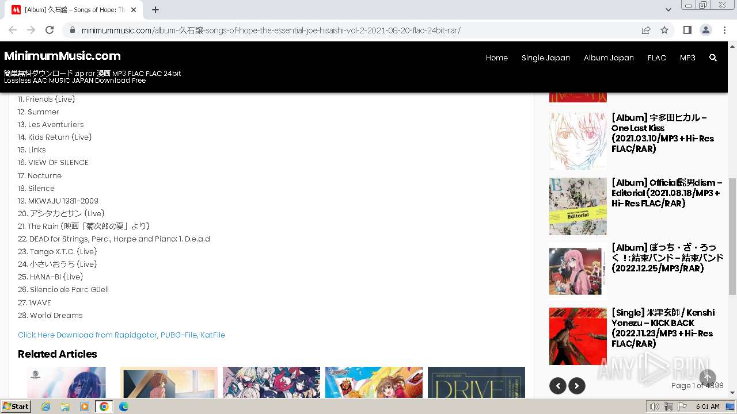Select track text '16. VIEW OF SILENCE'

coord(53,162)
